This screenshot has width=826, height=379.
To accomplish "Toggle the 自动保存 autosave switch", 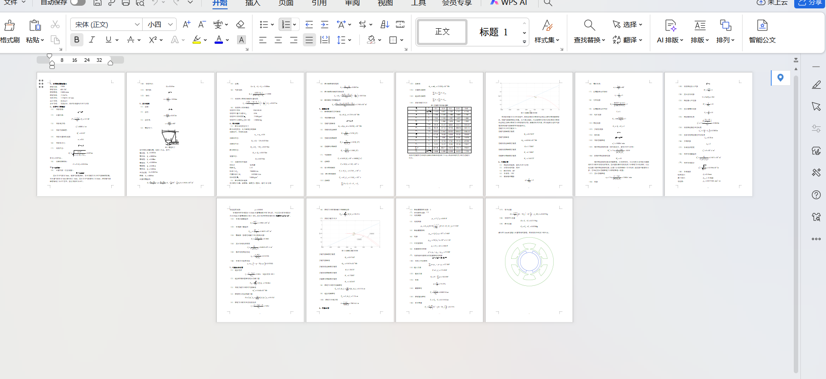I will (x=78, y=3).
